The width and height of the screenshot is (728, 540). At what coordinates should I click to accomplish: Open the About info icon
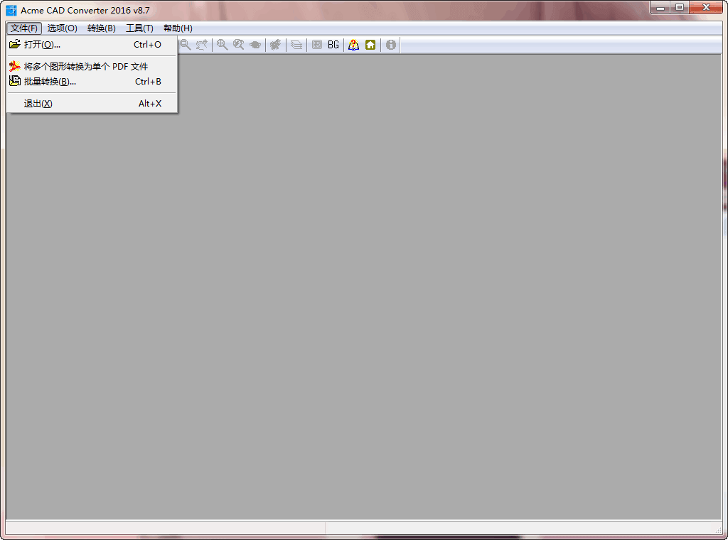coord(391,45)
